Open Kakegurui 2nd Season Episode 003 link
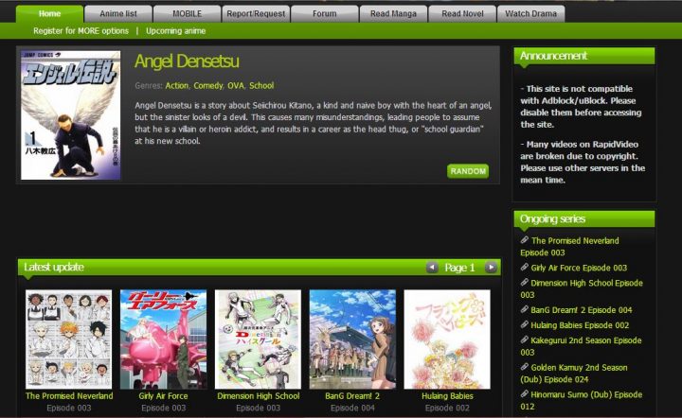The image size is (682, 418). [581, 346]
